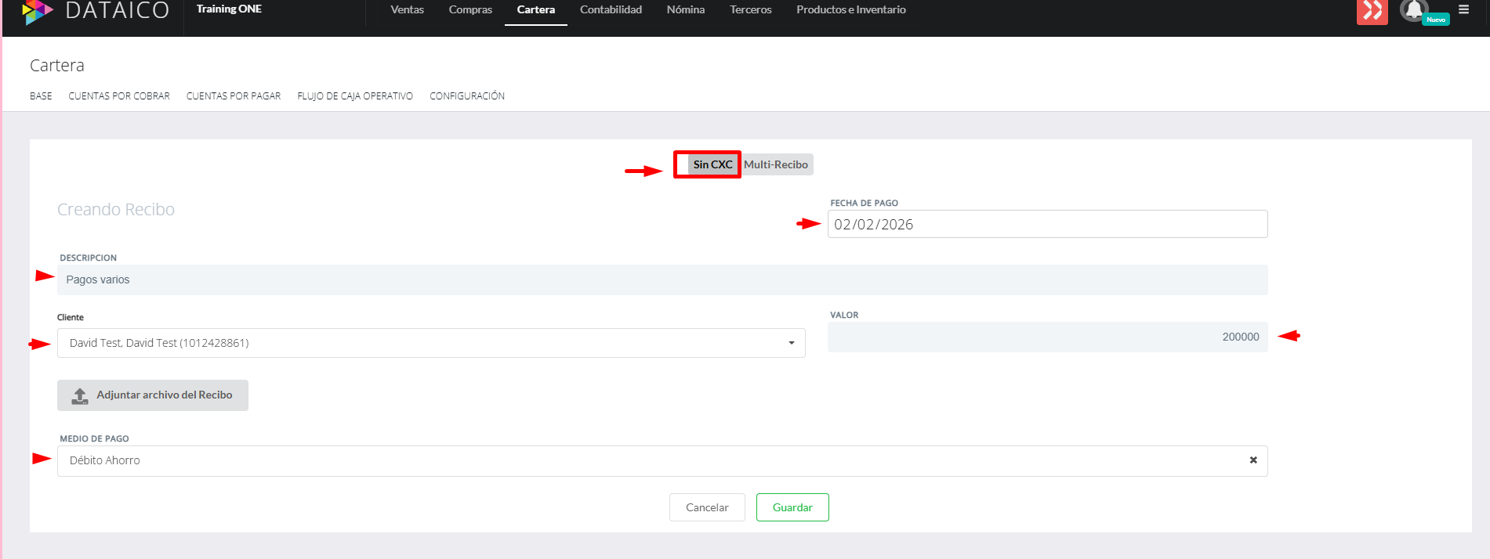Click the Cancelar button

coord(707,507)
